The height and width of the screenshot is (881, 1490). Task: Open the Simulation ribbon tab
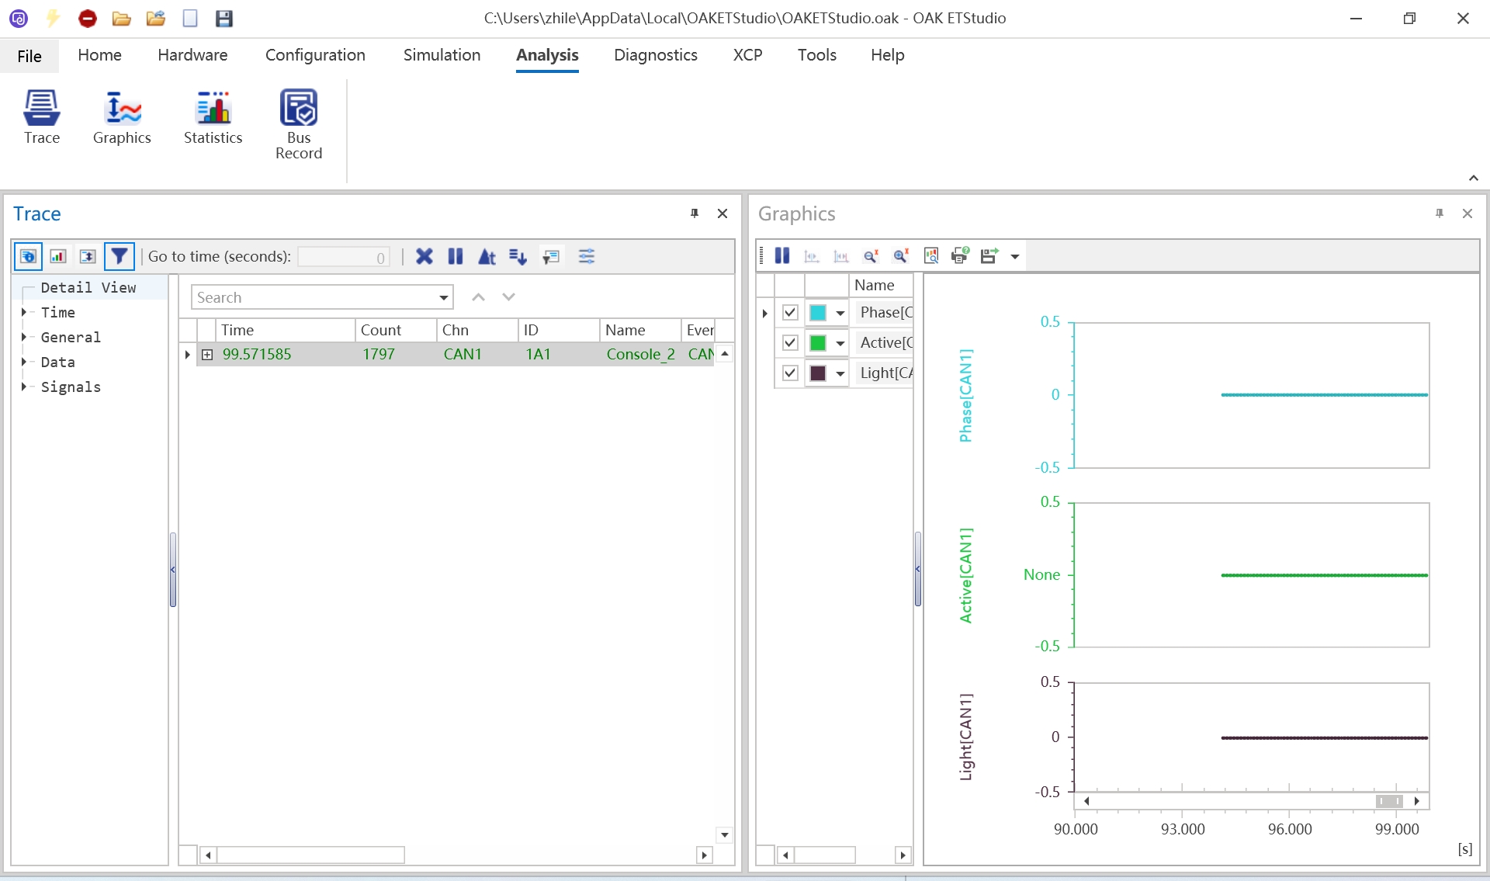pos(442,55)
